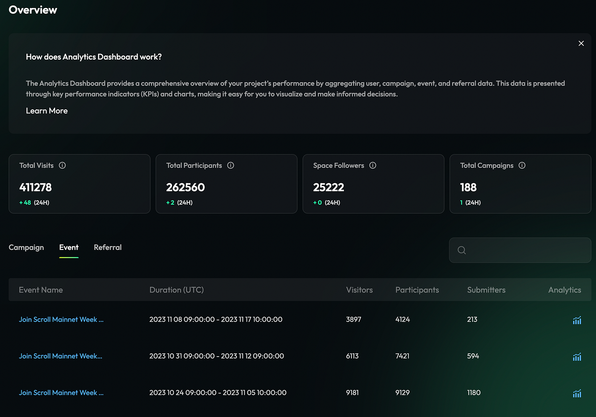596x417 pixels.
Task: Select the Event tab
Action: tap(69, 248)
